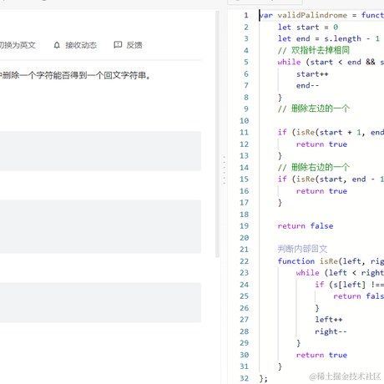Screen dimensions: 384x384
Task: Click line number 32 in editor
Action: (244, 378)
